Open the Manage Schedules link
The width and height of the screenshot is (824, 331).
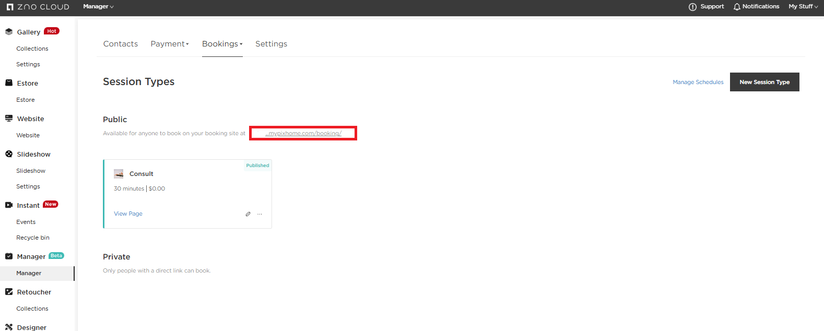click(x=698, y=82)
